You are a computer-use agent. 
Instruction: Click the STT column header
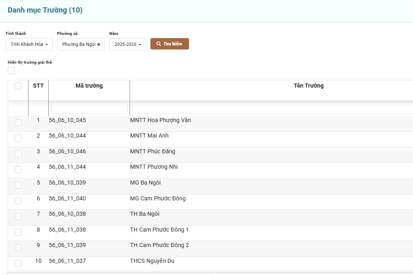pos(38,86)
